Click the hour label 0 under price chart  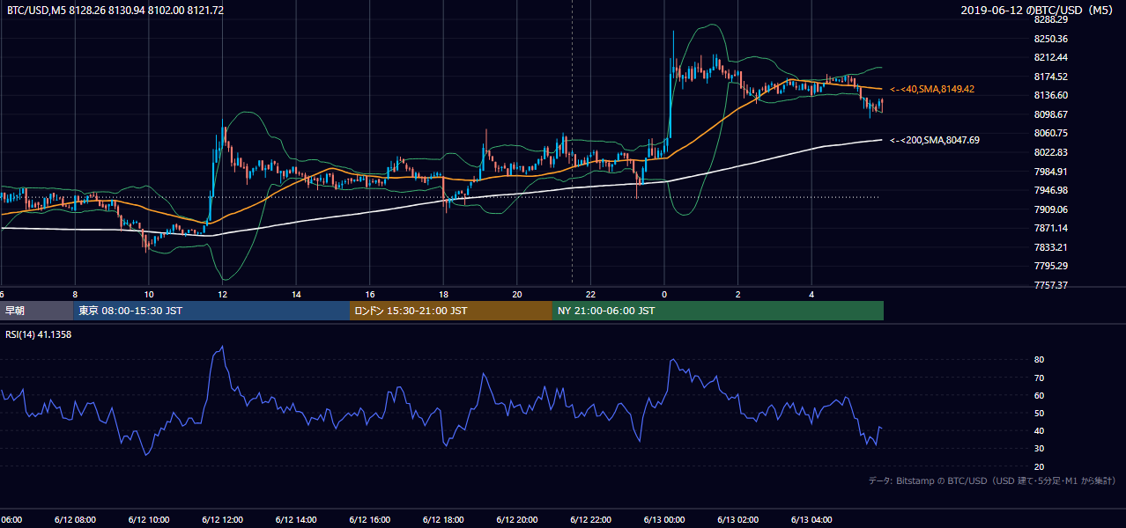coord(664,294)
